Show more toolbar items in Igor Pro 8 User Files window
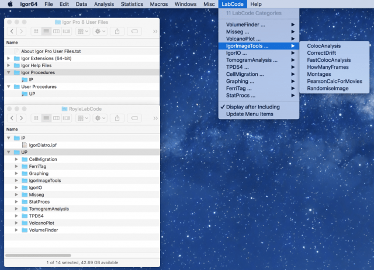374x270 pixels. click(x=155, y=31)
